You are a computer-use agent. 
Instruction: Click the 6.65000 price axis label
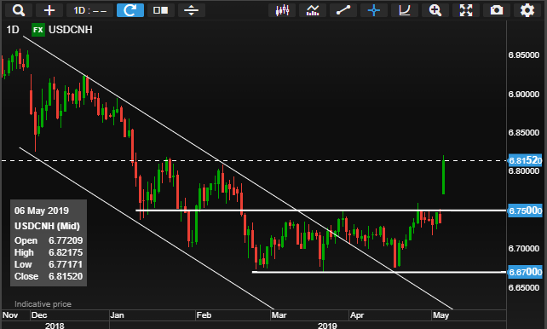pyautogui.click(x=524, y=287)
